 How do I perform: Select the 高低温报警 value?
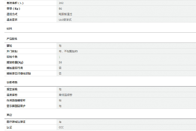[65, 95]
